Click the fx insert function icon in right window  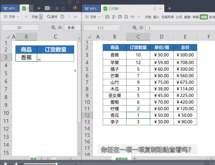click(x=141, y=27)
